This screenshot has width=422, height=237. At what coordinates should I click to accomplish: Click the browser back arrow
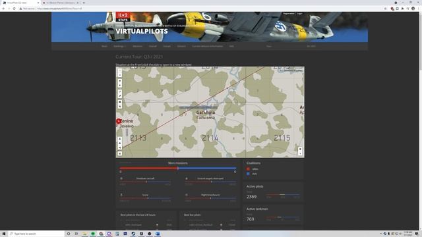click(x=3, y=9)
